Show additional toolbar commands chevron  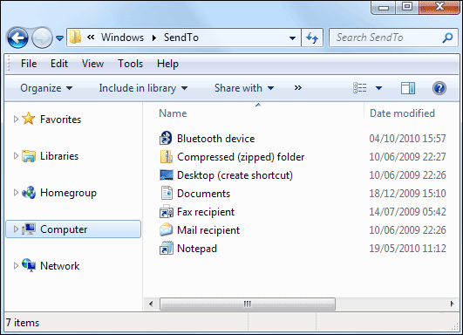pyautogui.click(x=298, y=88)
